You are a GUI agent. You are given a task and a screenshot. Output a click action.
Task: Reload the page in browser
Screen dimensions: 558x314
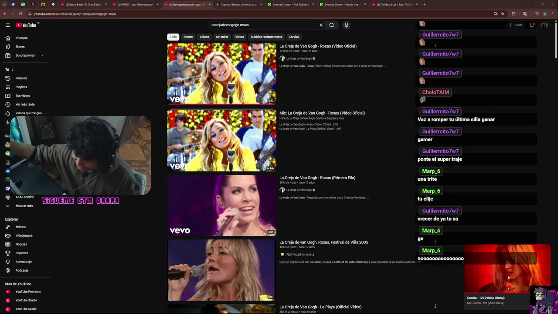coord(20,14)
